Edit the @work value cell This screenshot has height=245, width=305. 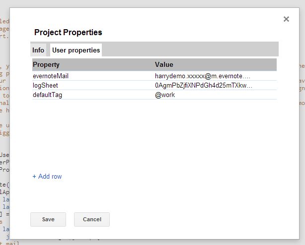point(165,95)
